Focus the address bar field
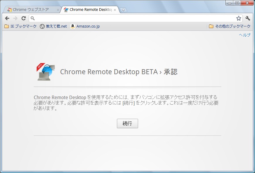The height and width of the screenshot is (173, 255). (136, 18)
